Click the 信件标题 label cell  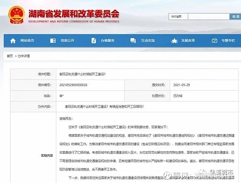(x=33, y=74)
